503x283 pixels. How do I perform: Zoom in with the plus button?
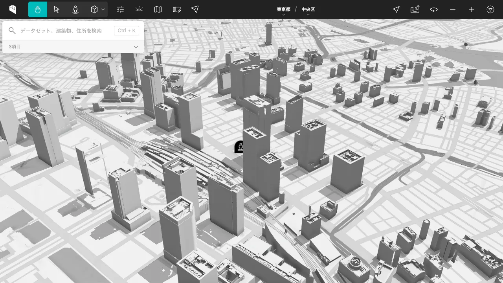pos(471,9)
